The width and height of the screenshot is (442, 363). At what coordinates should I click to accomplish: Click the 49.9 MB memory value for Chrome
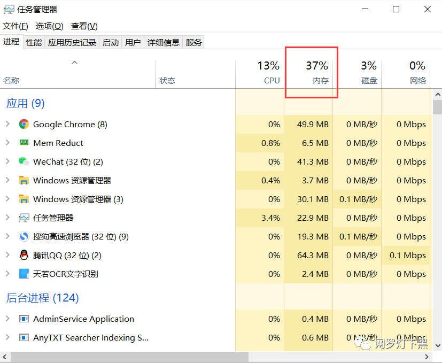[x=313, y=125]
